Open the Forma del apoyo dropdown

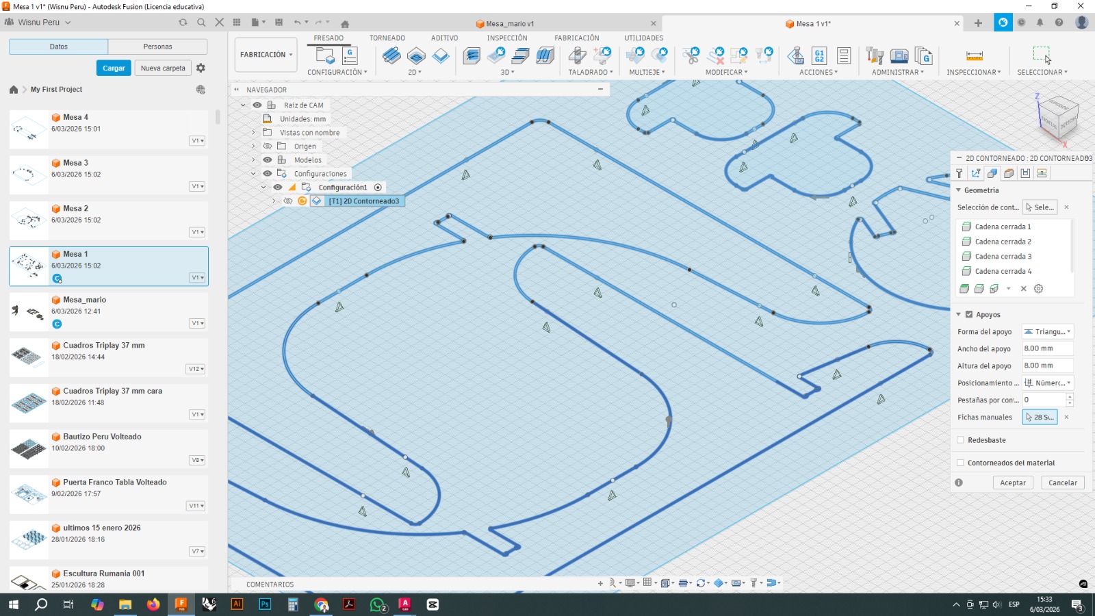pyautogui.click(x=1048, y=331)
